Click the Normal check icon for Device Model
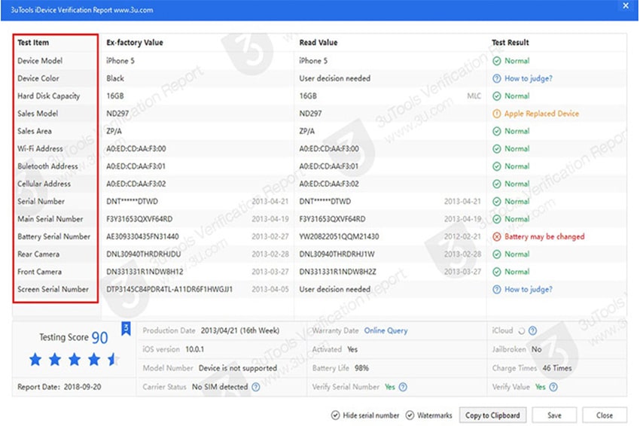The image size is (640, 426). pos(496,61)
